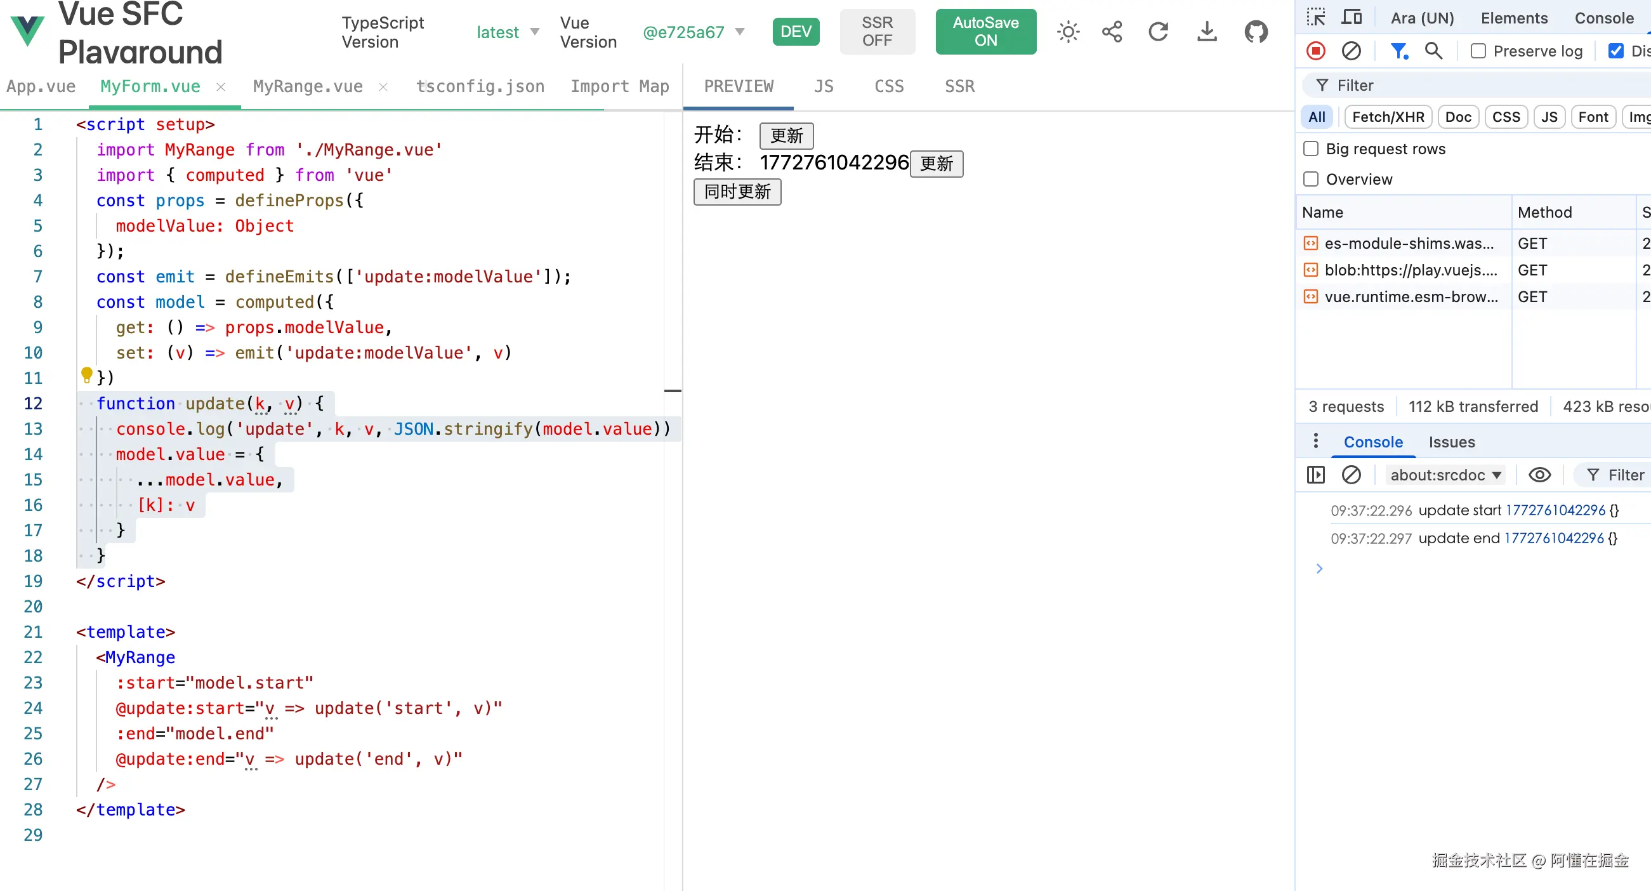Switch to the MyRange.vue file tab

(308, 86)
